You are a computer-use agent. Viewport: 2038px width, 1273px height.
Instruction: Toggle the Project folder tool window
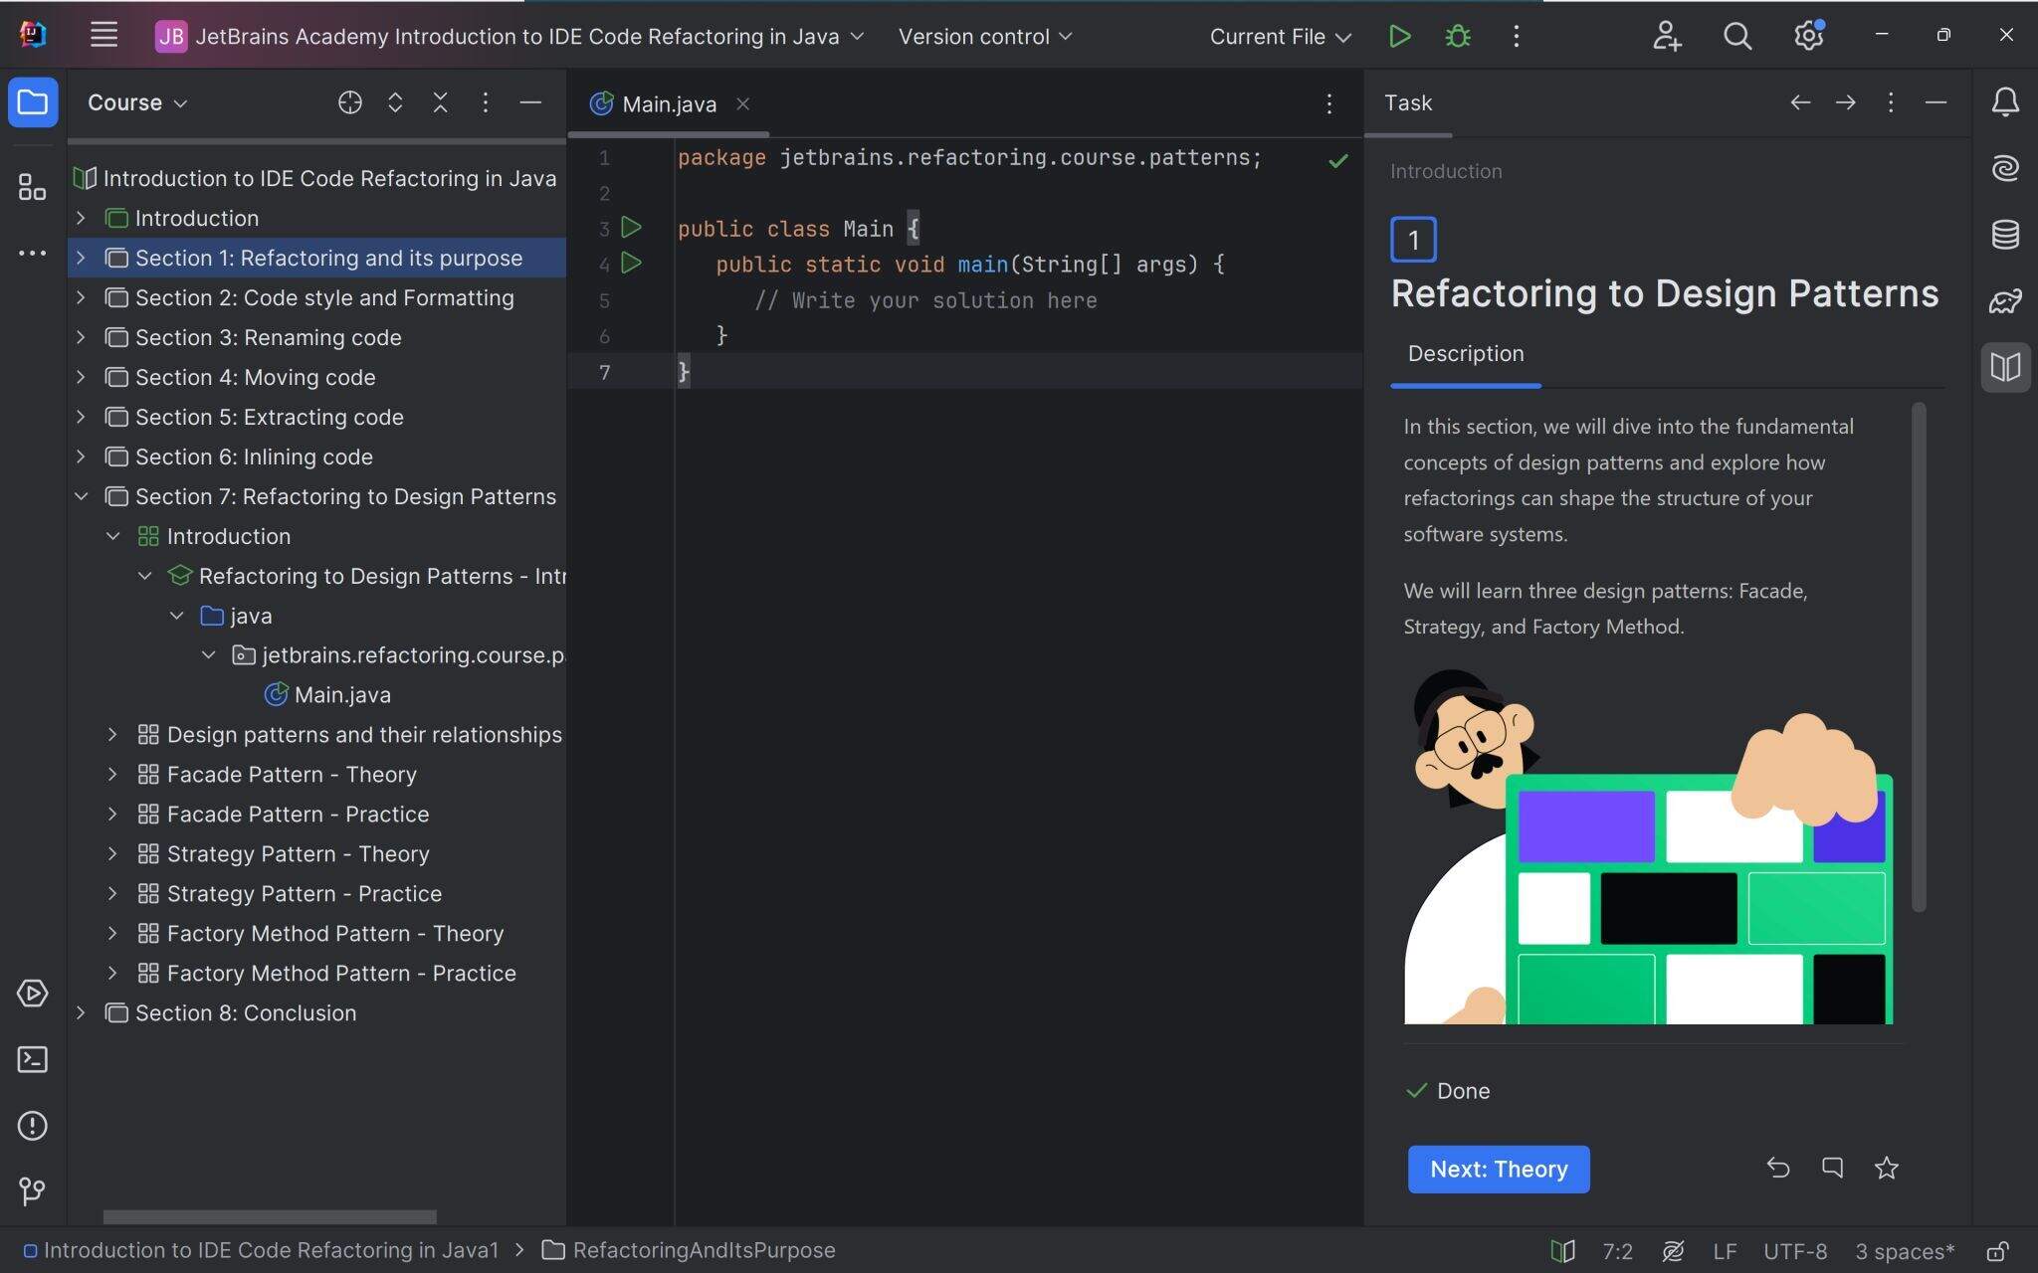click(x=32, y=102)
